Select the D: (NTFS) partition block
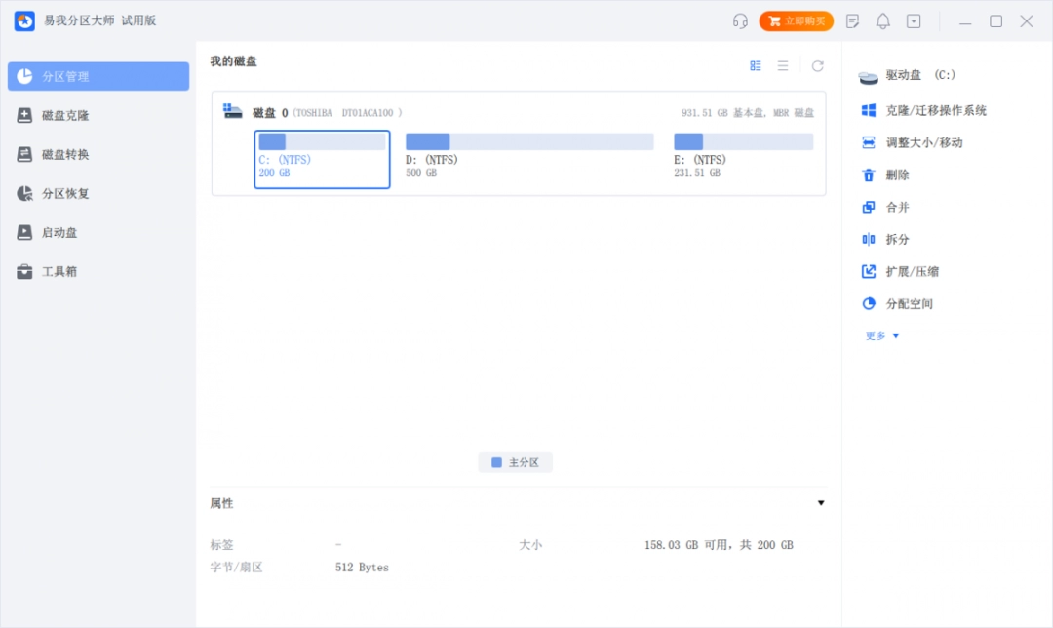This screenshot has height=628, width=1053. coord(526,156)
